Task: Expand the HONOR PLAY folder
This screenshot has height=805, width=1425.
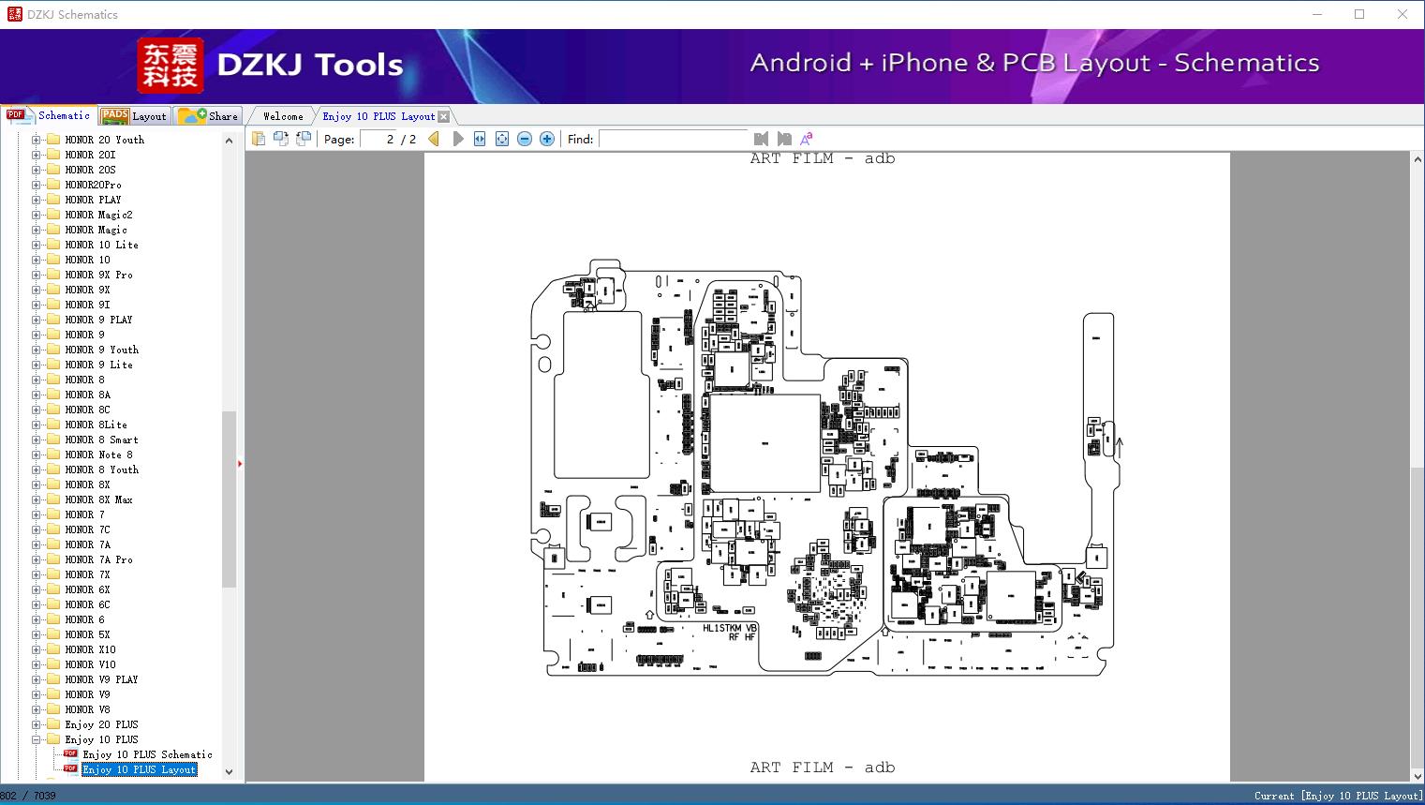Action: coord(37,200)
